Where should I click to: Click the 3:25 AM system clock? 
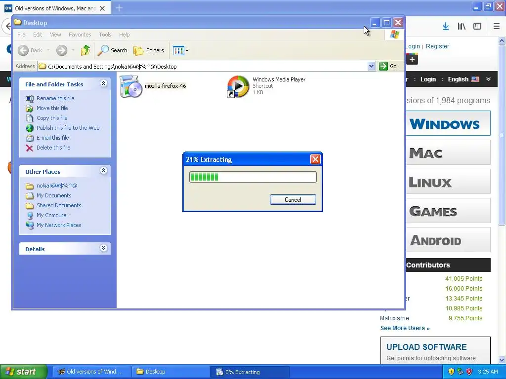tap(488, 372)
